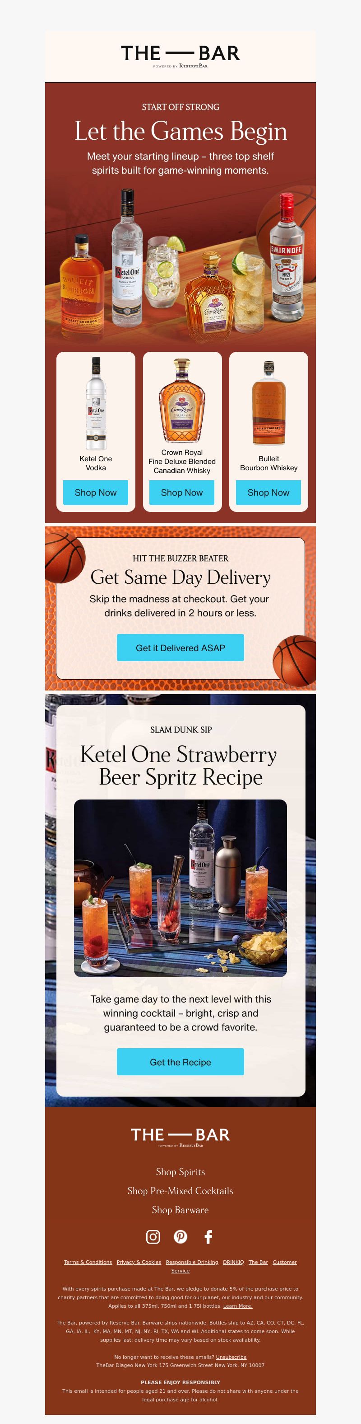The image size is (361, 1424).
Task: Shop Now for Crown Royal Whisky
Action: 181,492
